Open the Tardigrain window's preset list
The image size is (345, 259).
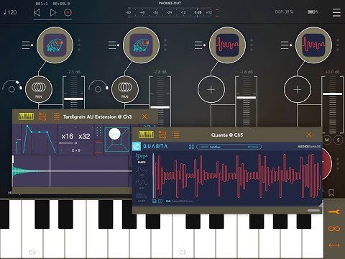(x=56, y=117)
